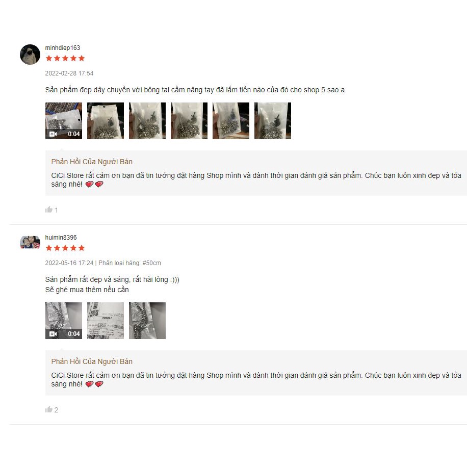View third photo in minhdiep163's review
This screenshot has width=467, height=467.
tap(147, 121)
